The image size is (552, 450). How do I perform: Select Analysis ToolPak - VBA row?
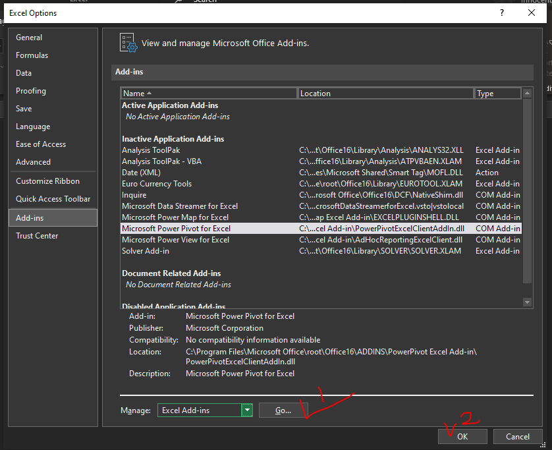[x=321, y=161]
